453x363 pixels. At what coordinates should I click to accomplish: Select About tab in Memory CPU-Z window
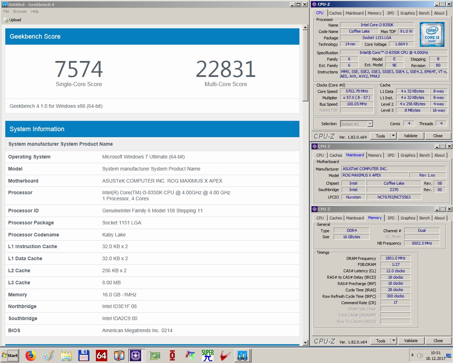[440, 218]
